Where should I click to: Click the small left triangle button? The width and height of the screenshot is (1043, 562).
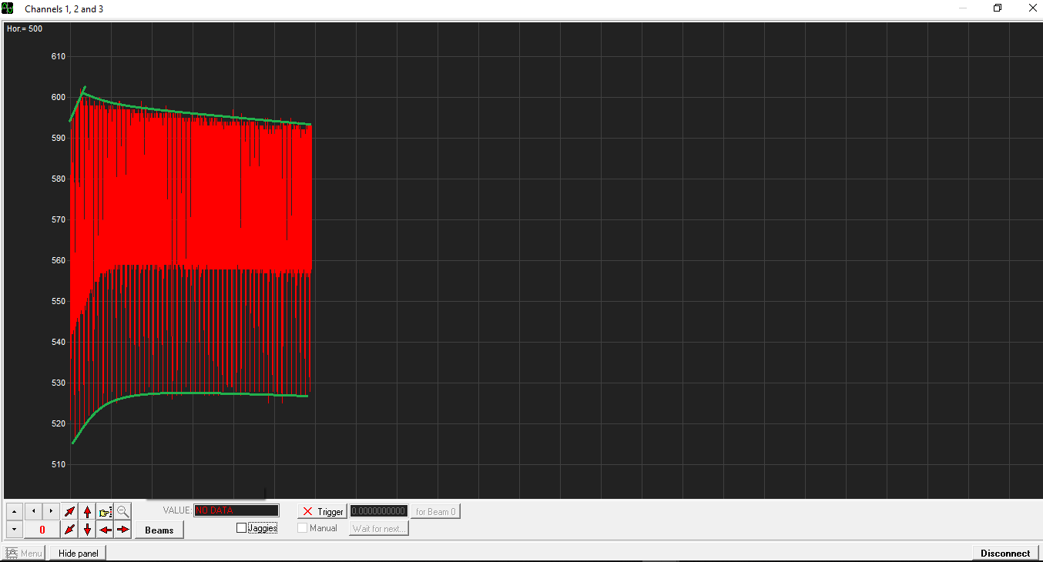(33, 511)
